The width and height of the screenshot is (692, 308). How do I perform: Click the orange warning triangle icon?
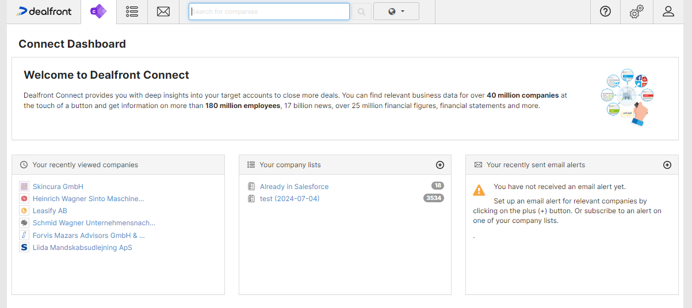479,190
